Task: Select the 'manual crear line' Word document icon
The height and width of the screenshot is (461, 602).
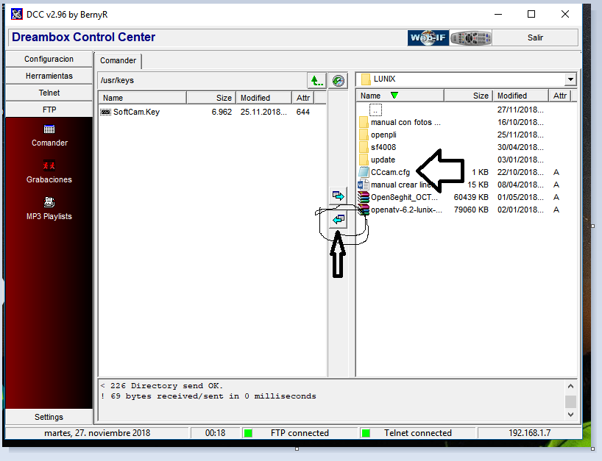Action: (x=364, y=185)
